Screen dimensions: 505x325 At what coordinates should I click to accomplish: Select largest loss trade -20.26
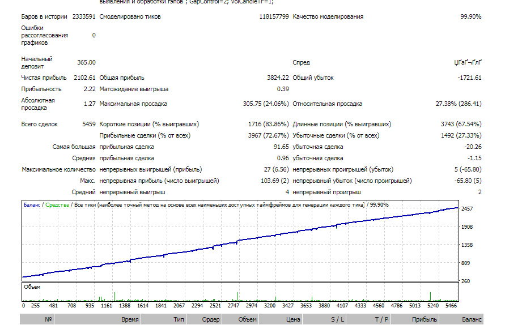tap(473, 147)
